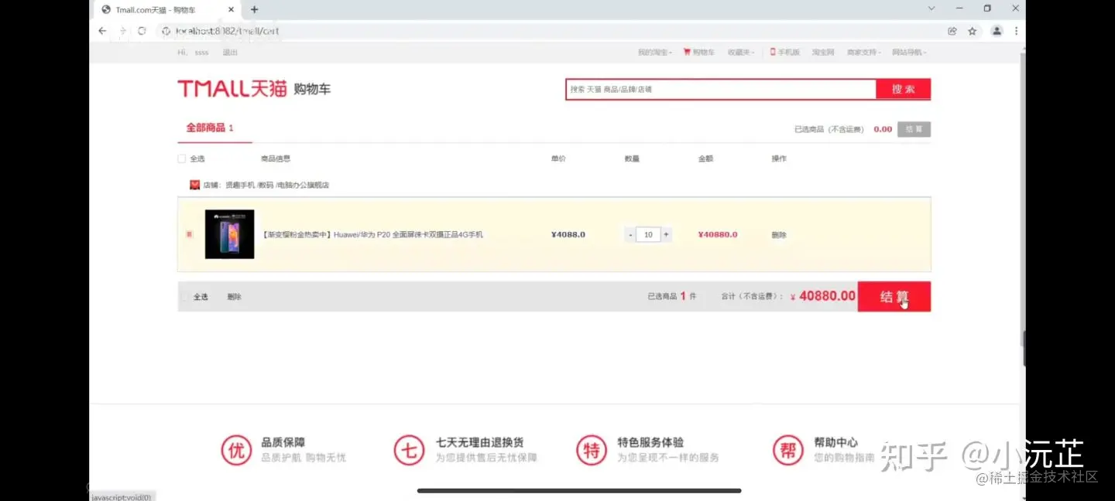Click the unit price ¥4088.0
Viewport: 1115px width, 501px height.
tap(568, 234)
